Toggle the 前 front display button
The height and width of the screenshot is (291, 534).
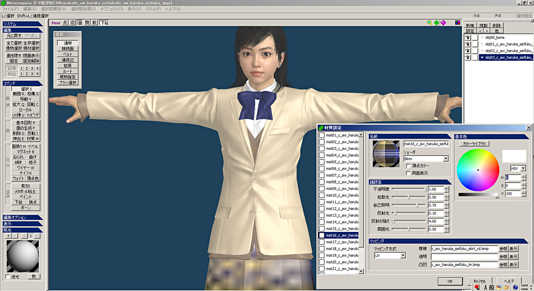pos(95,23)
